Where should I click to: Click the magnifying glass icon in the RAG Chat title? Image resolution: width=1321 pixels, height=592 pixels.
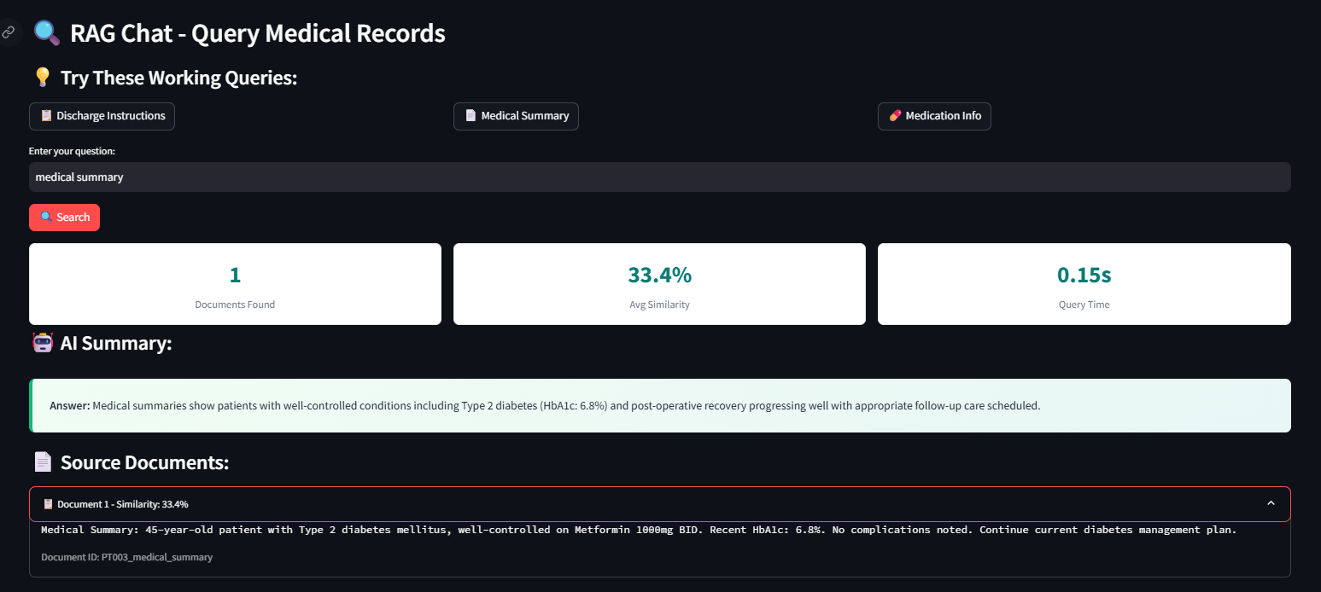46,33
